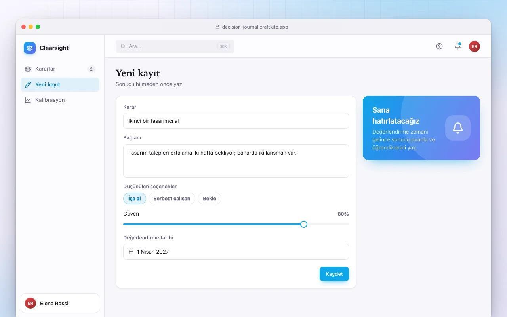Click the Sana hatırlatacağız card heading

pyautogui.click(x=396, y=115)
